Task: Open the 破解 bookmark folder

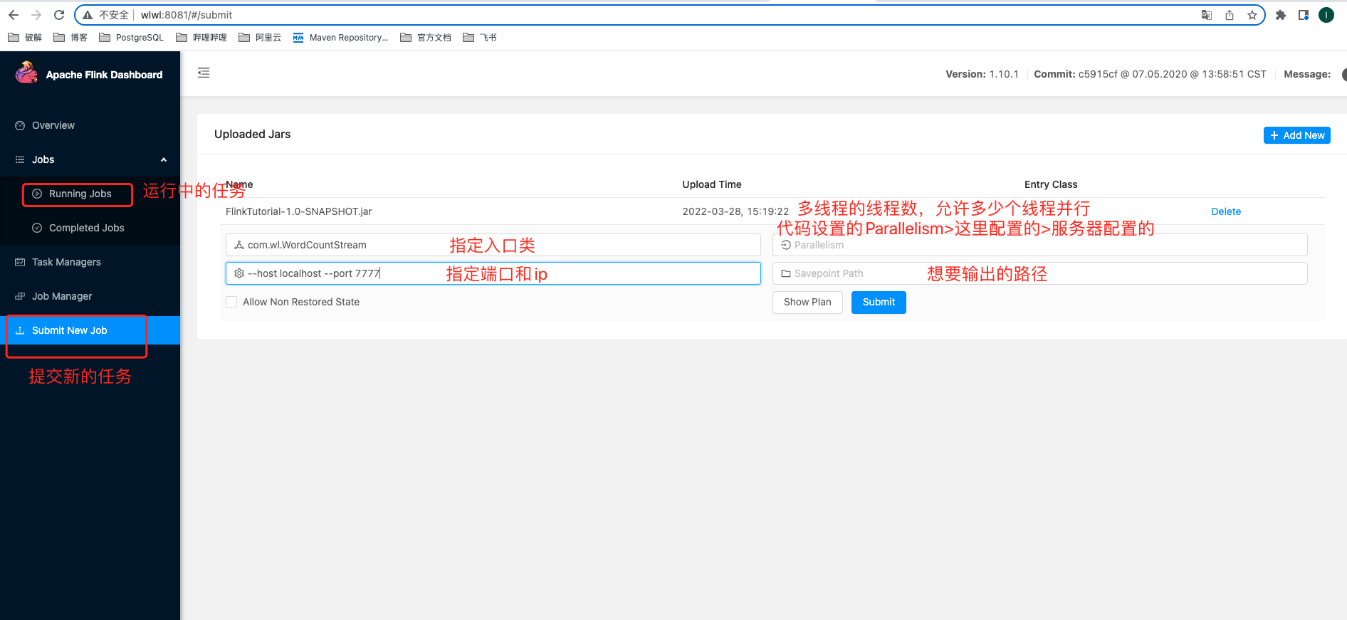Action: coord(25,38)
